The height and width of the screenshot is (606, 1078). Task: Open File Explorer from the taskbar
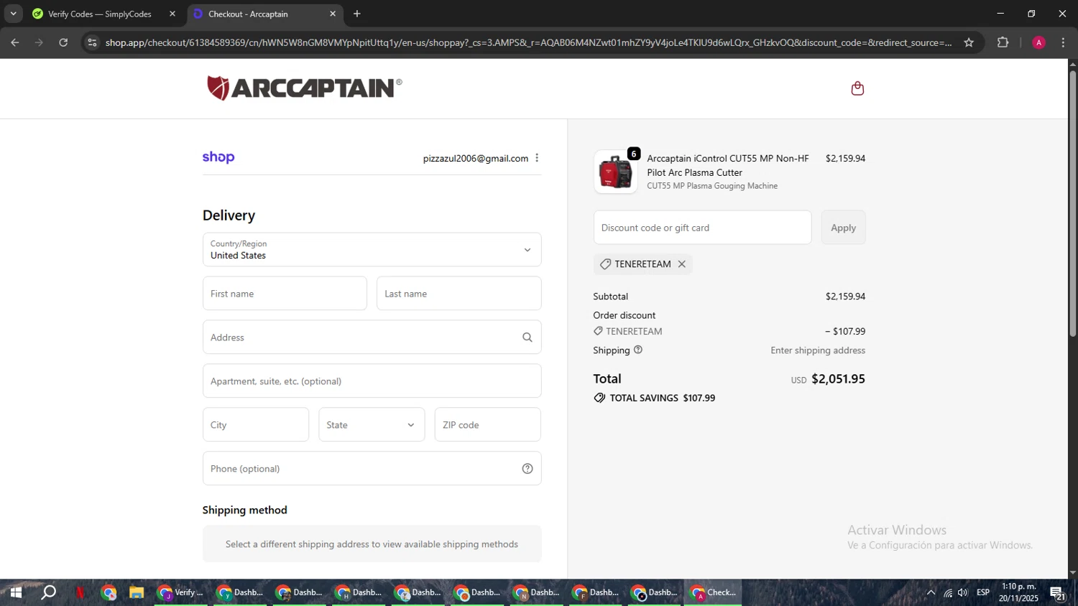tap(137, 593)
